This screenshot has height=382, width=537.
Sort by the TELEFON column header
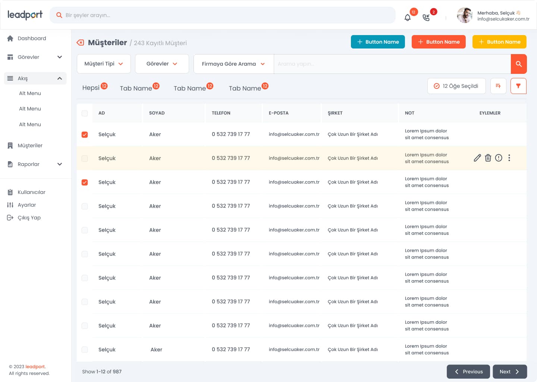(x=221, y=113)
